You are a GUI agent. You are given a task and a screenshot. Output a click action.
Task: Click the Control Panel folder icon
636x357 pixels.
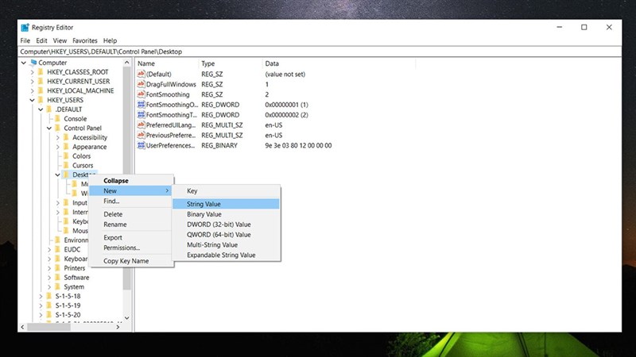coord(57,128)
